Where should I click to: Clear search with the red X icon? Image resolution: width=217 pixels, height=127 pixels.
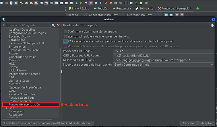pyautogui.click(x=58, y=25)
